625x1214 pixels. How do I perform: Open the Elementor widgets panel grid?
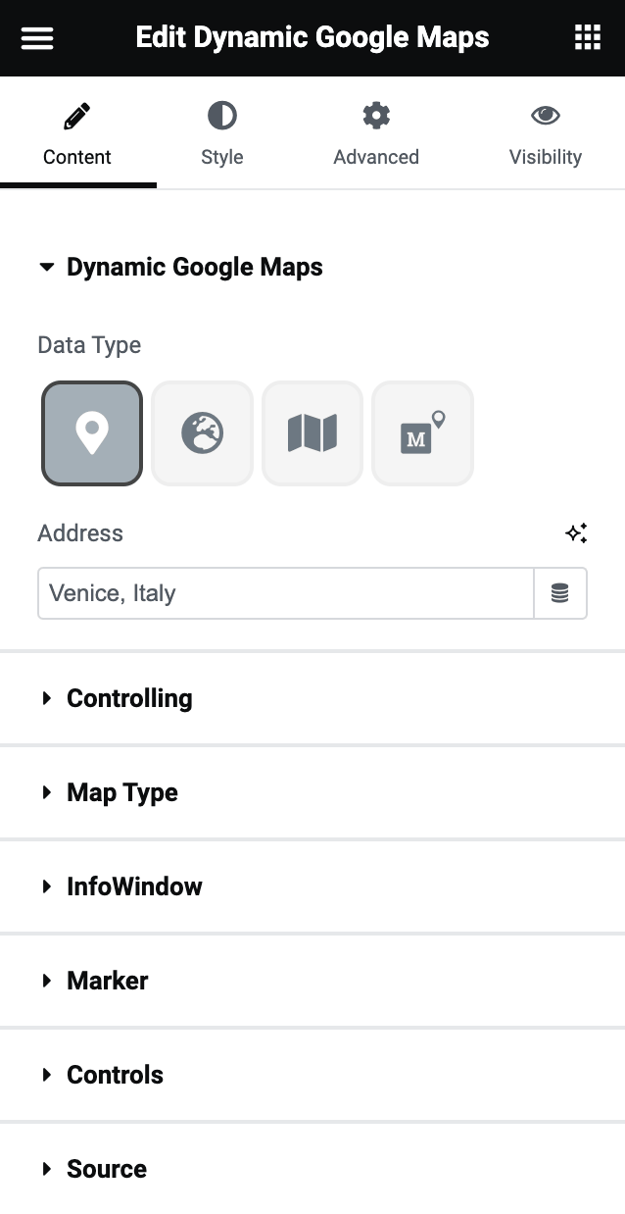tap(587, 37)
